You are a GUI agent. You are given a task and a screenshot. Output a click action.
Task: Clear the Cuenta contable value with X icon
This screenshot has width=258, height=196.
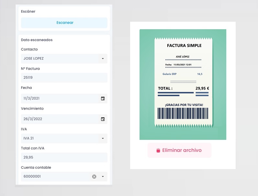click(94, 177)
